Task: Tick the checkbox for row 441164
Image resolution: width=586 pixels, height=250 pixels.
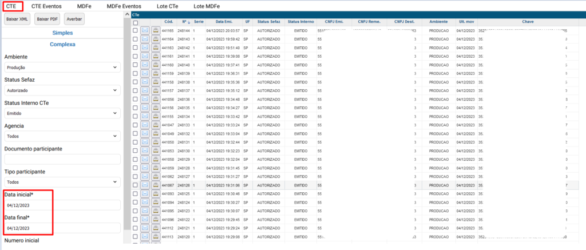Action: (x=135, y=39)
